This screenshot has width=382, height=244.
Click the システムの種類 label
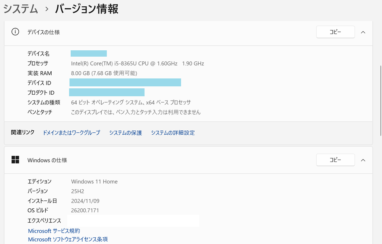[44, 102]
